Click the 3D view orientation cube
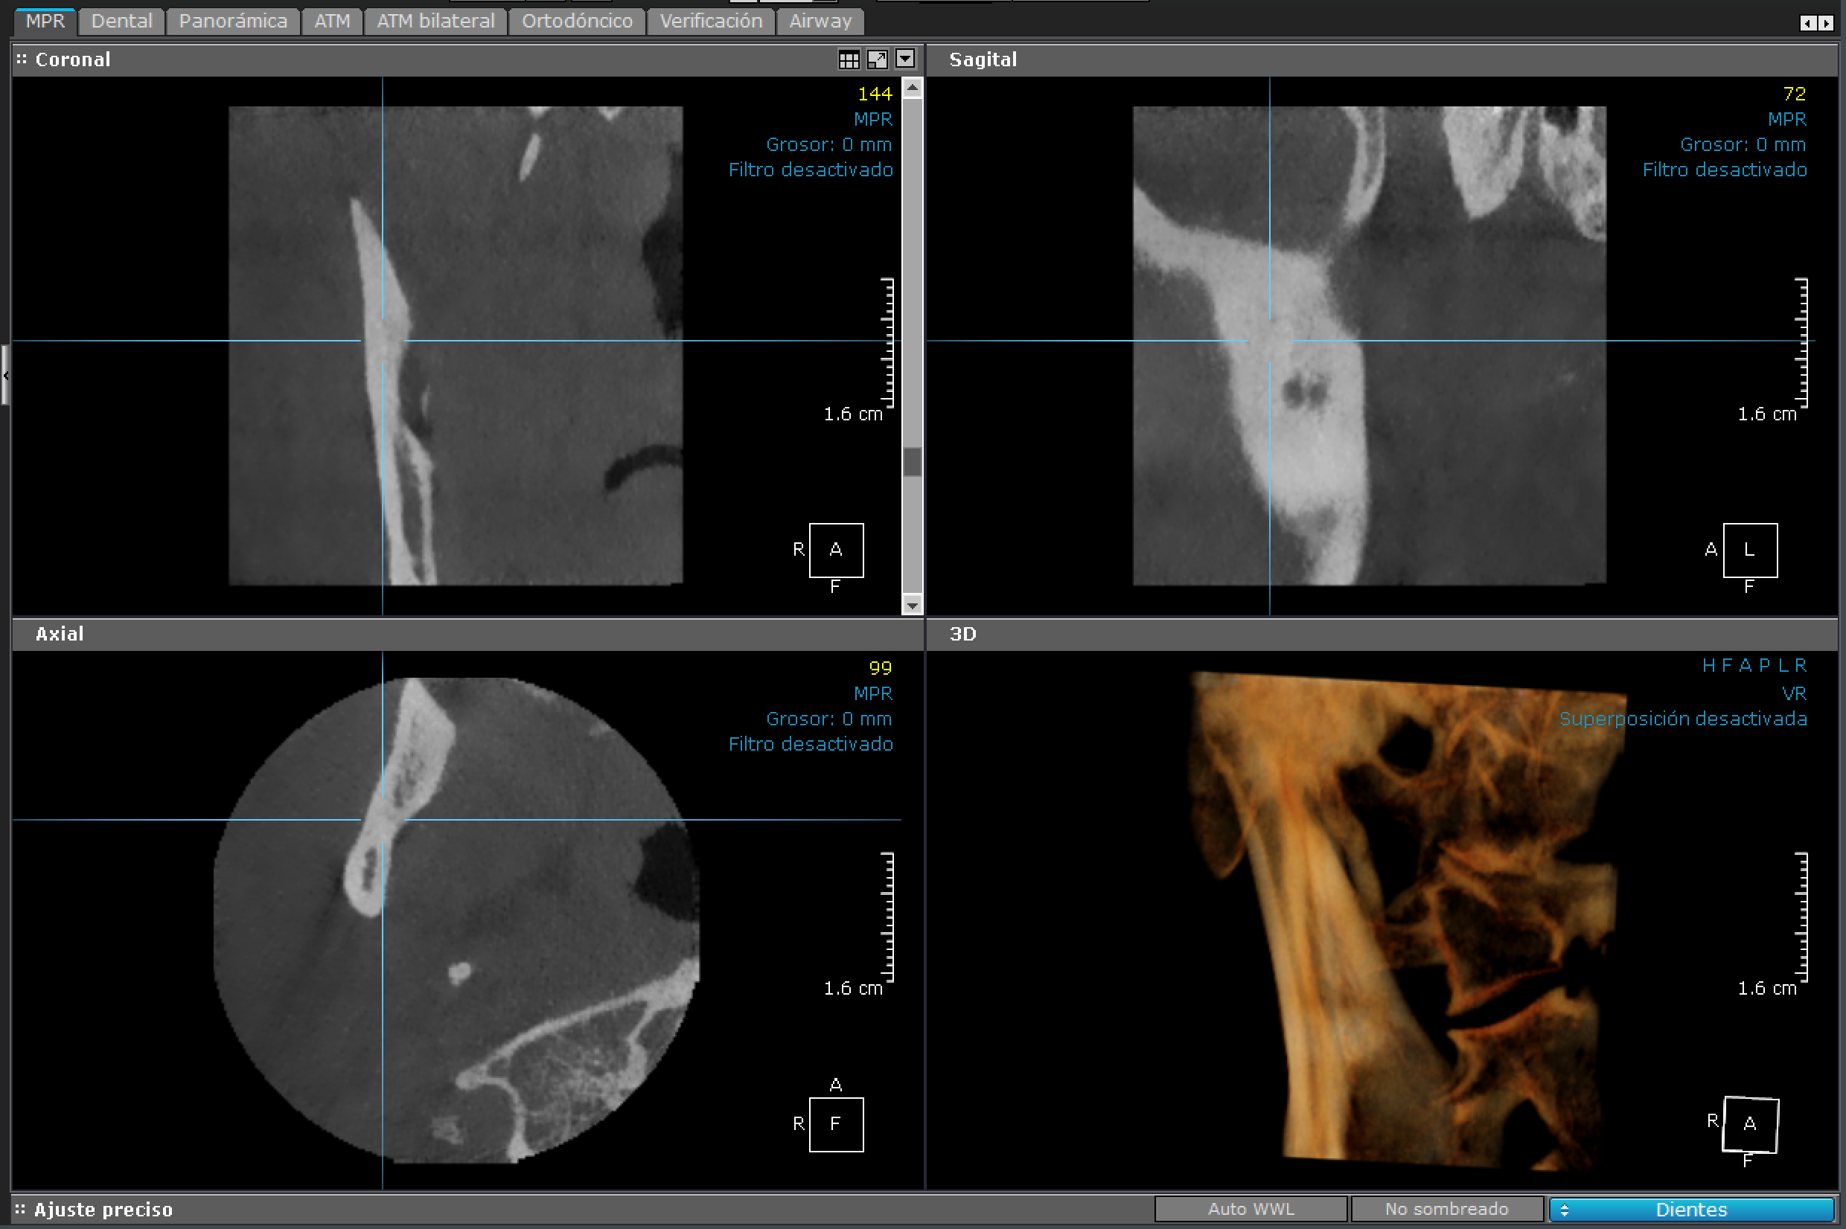This screenshot has height=1229, width=1846. pyautogui.click(x=1749, y=1124)
